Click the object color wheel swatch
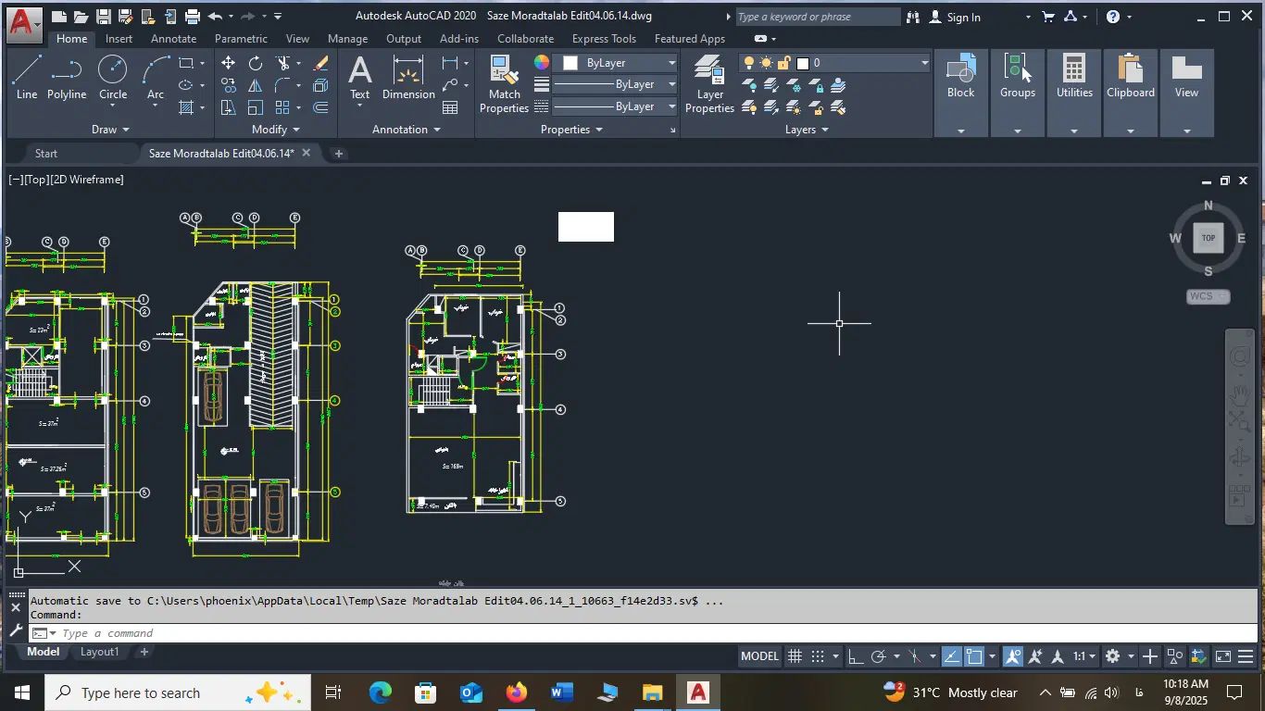Image resolution: width=1265 pixels, height=711 pixels. pos(542,62)
